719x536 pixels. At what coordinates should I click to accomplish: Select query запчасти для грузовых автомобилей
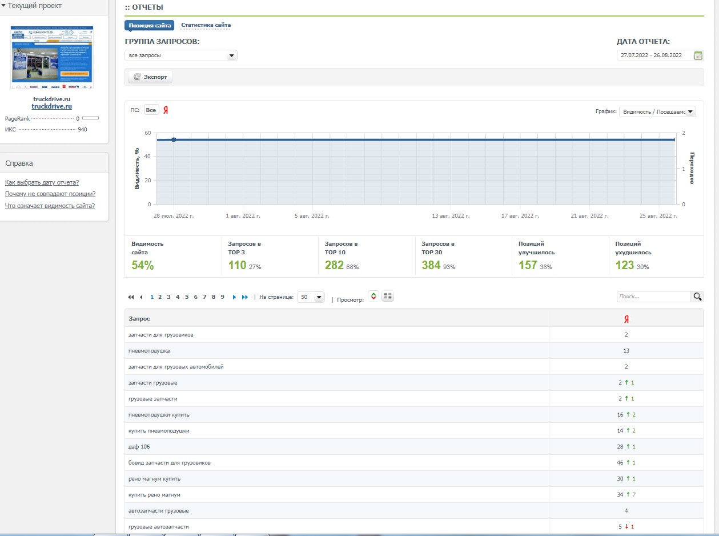[x=176, y=367]
